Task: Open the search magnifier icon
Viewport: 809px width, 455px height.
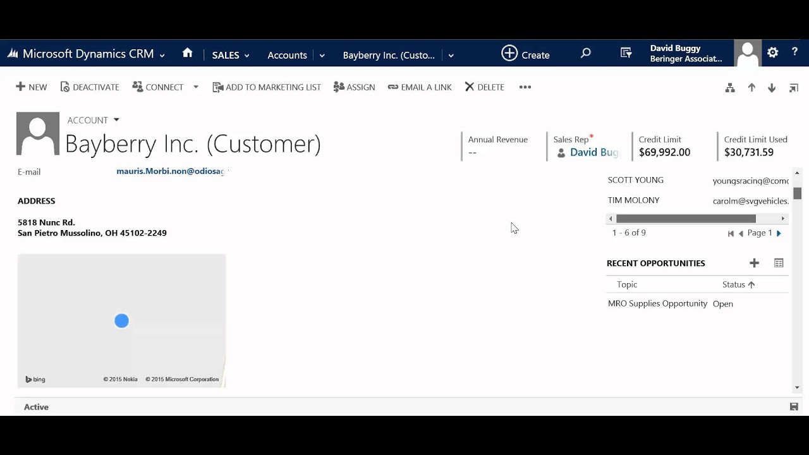Action: pos(586,54)
